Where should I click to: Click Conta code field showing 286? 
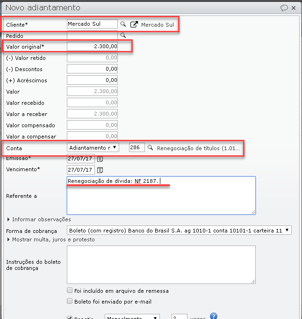coord(137,147)
